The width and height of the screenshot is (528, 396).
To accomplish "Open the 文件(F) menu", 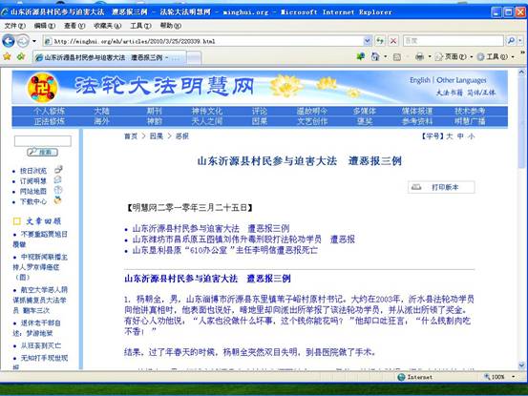I will coord(15,26).
